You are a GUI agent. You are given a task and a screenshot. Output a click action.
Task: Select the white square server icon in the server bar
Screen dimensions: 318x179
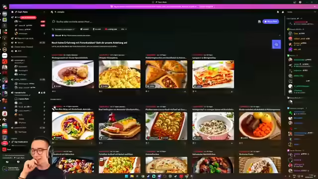click(4, 55)
